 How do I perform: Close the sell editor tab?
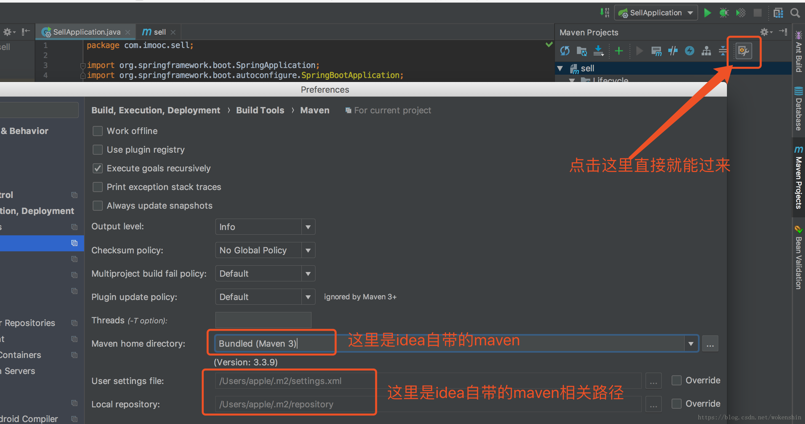pos(173,32)
